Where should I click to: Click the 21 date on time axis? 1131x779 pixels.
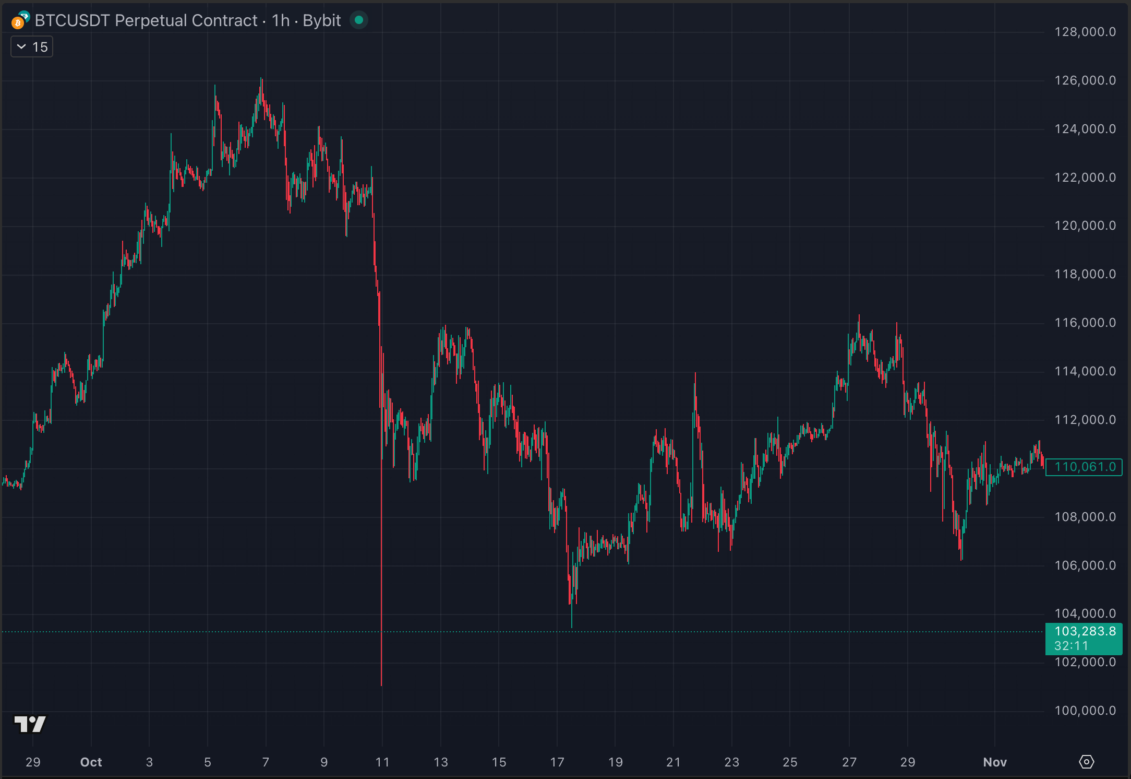[x=673, y=762]
